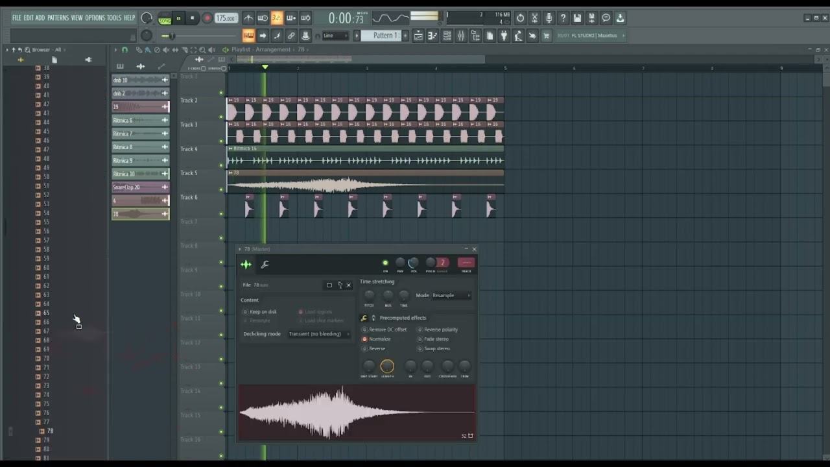Toggle the 3.2 countdown before recording

277,18
